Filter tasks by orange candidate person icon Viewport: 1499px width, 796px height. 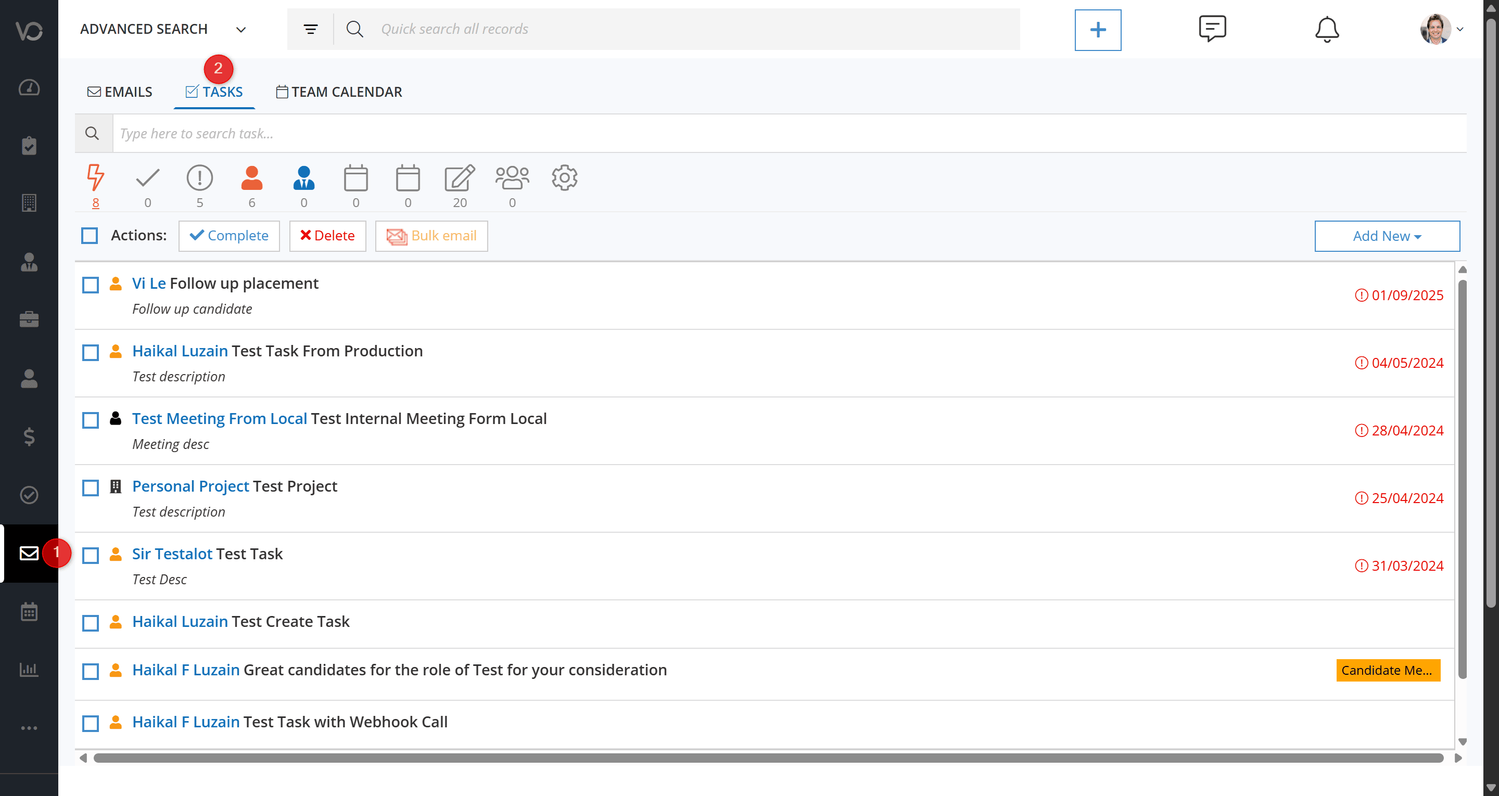(252, 177)
